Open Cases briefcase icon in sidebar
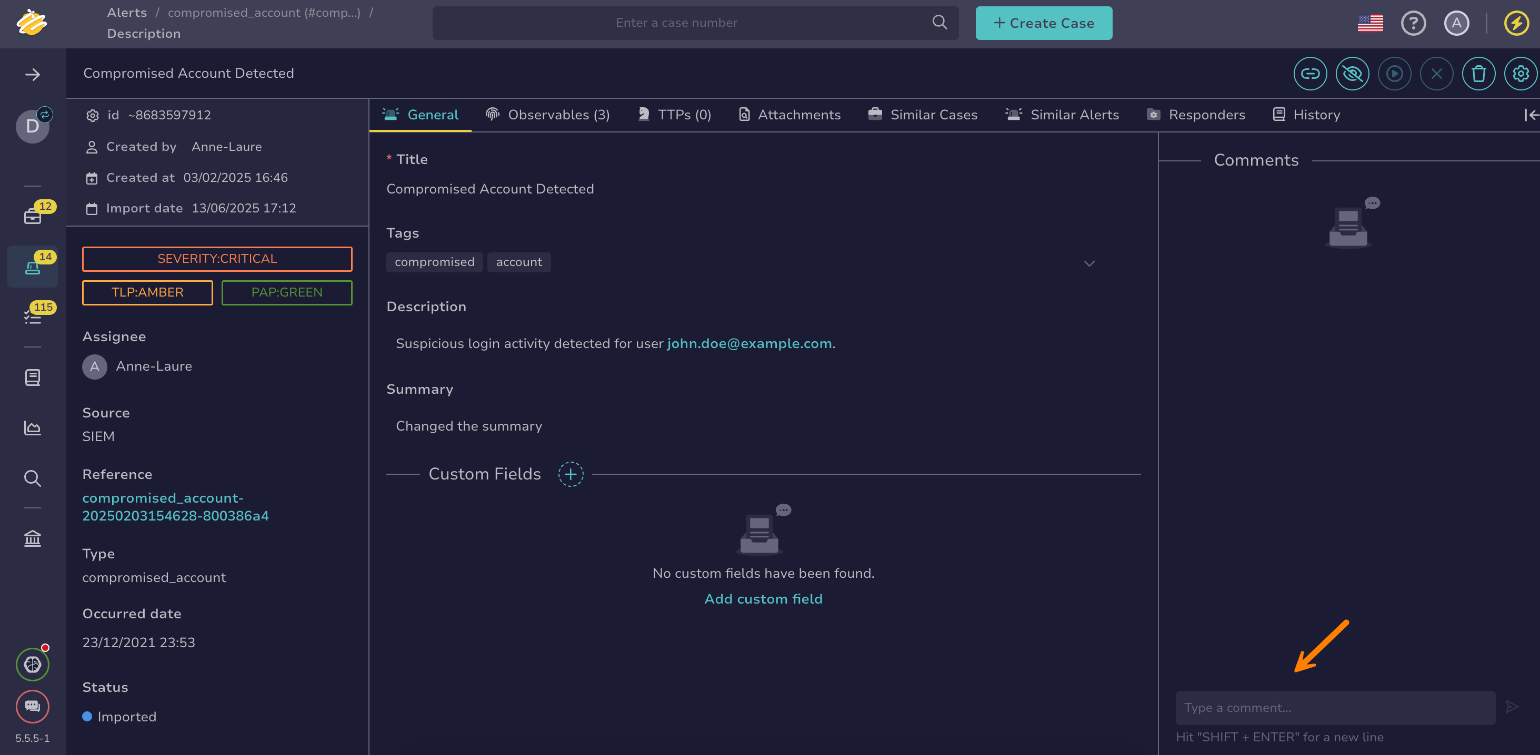1540x755 pixels. coord(32,216)
